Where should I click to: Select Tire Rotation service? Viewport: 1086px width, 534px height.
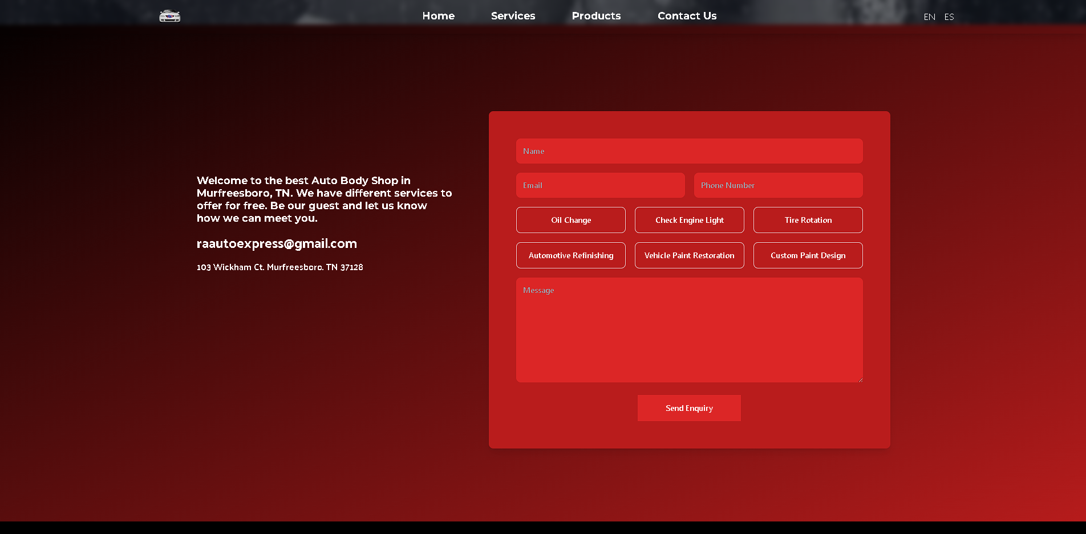click(x=808, y=220)
